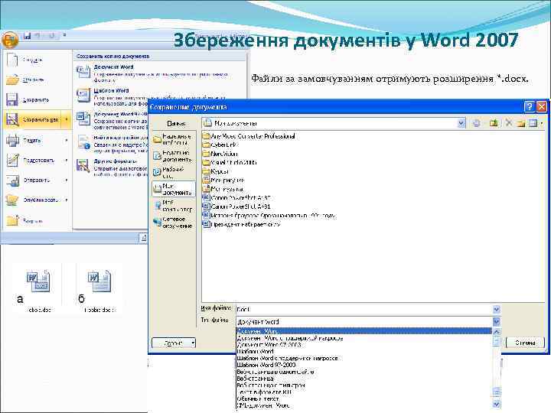Viewport: 551px width, 413px height.
Task: Open the quick access toolbar customize arrow
Action: (x=64, y=35)
